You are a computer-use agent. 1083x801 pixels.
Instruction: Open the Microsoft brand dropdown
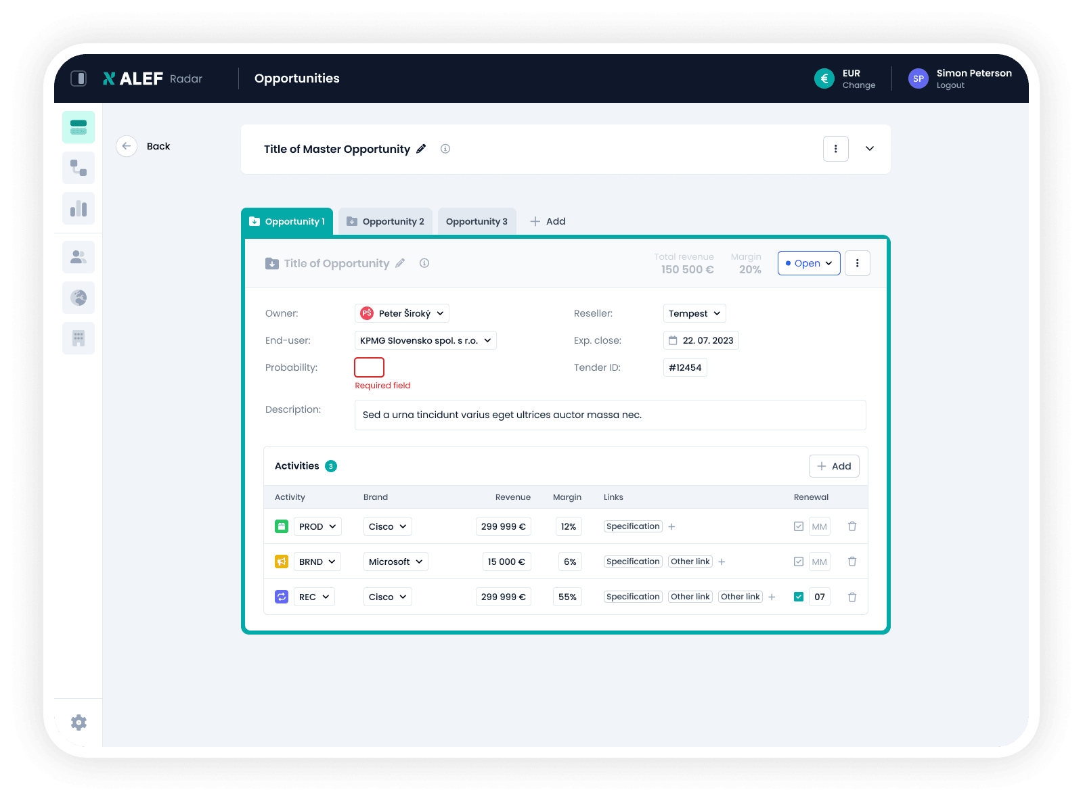(396, 562)
